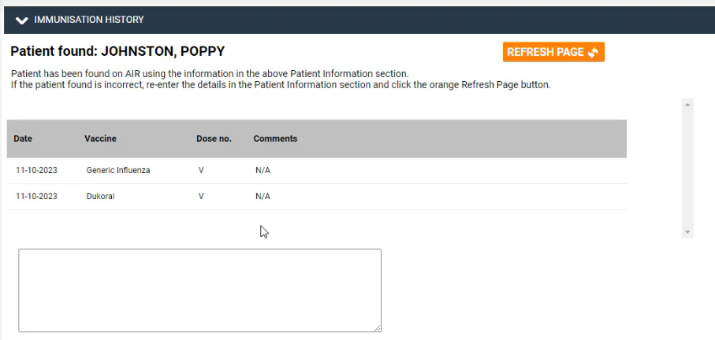The width and height of the screenshot is (715, 340).
Task: Click dose V in the Dukoral row
Action: click(x=201, y=197)
